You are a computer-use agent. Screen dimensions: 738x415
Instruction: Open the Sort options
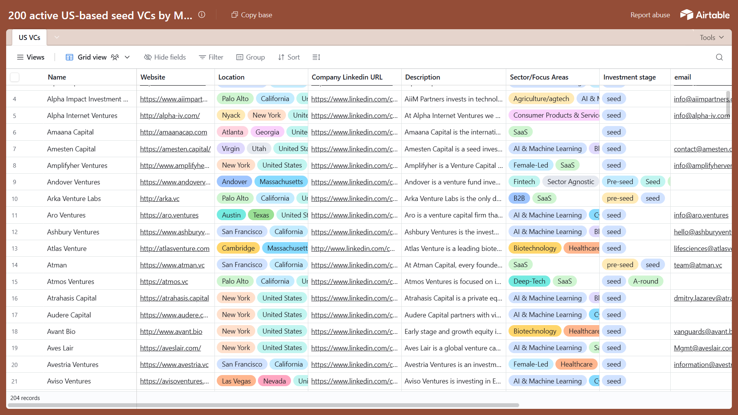click(289, 57)
